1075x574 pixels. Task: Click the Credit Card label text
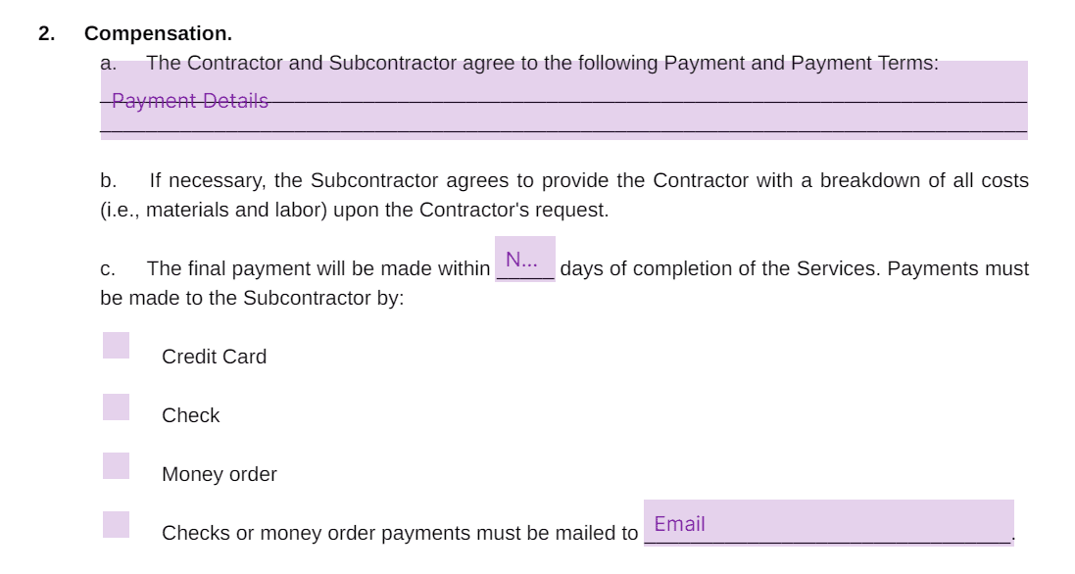(214, 357)
